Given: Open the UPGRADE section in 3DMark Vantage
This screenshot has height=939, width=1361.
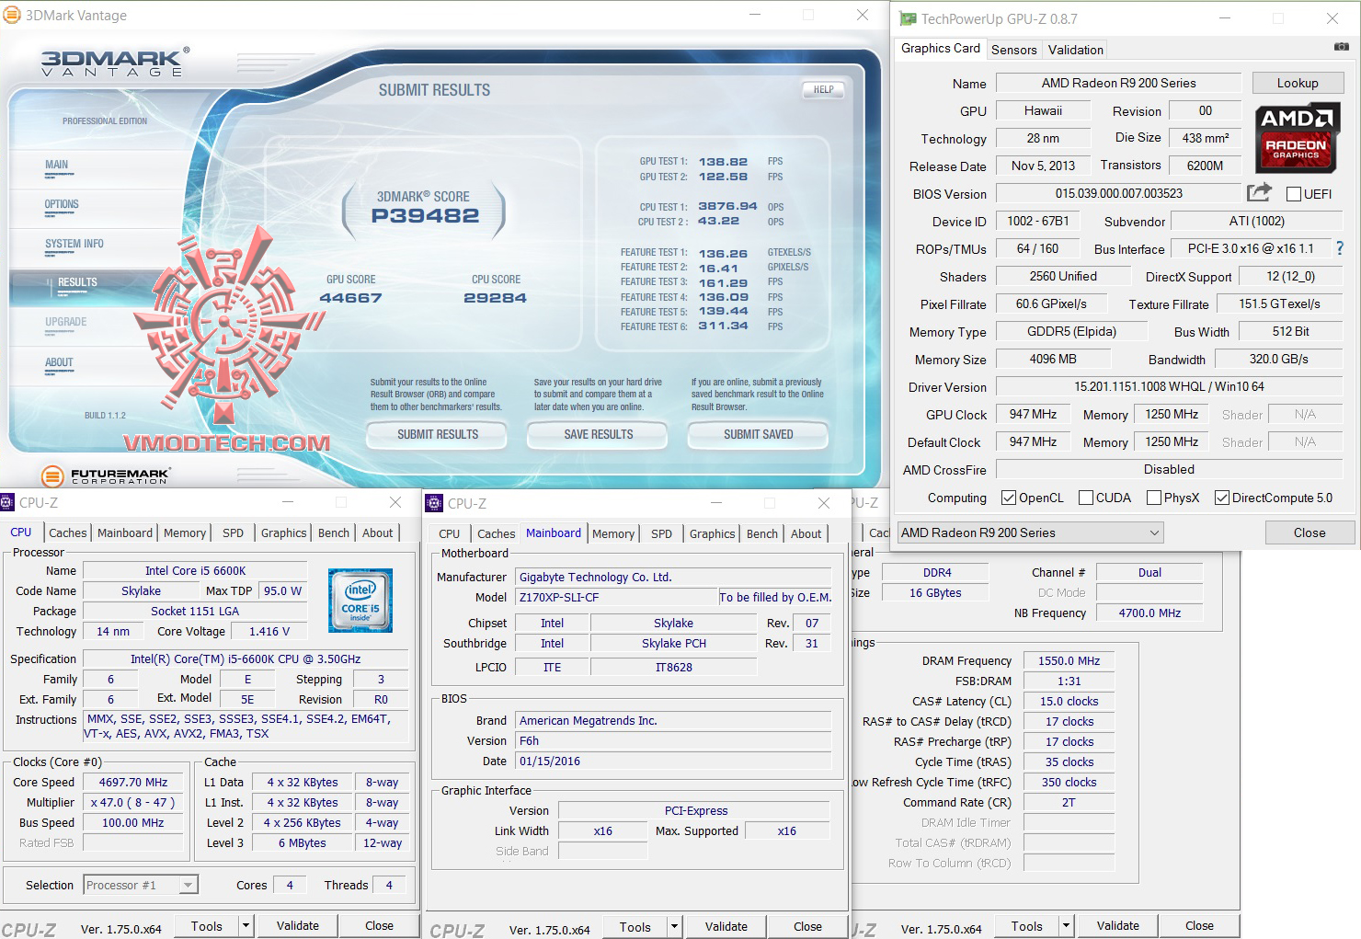Looking at the screenshot, I should (66, 322).
